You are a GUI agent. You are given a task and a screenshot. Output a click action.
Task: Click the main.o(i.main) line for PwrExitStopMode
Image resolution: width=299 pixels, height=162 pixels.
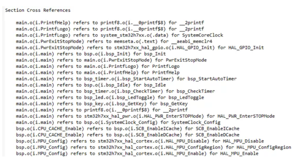[111, 60]
